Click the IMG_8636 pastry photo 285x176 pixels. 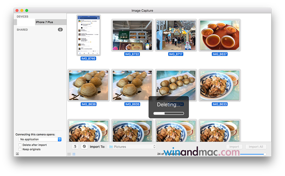click(x=89, y=85)
